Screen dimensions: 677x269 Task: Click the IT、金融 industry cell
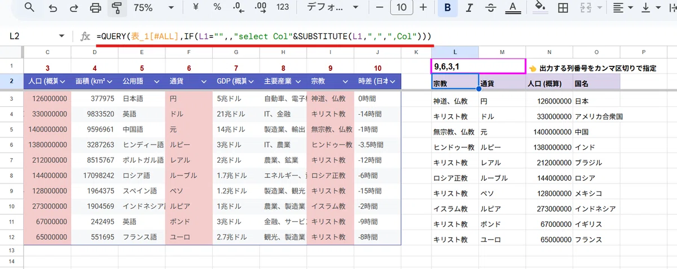point(283,114)
